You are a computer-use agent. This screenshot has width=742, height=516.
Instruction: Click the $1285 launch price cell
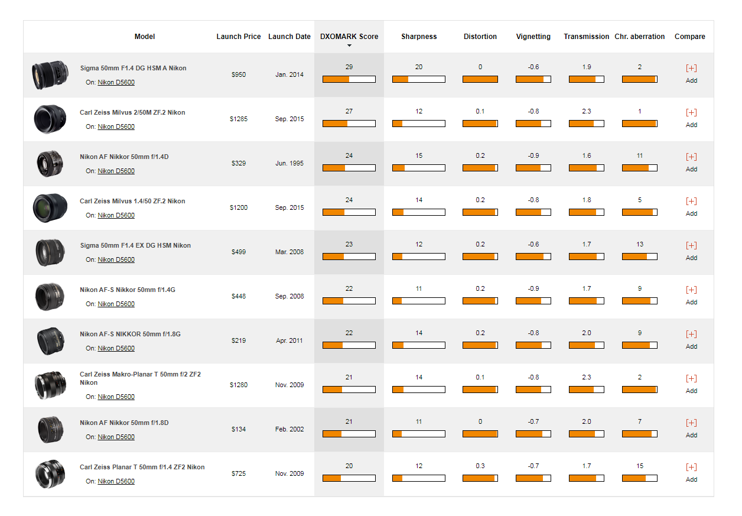click(239, 119)
